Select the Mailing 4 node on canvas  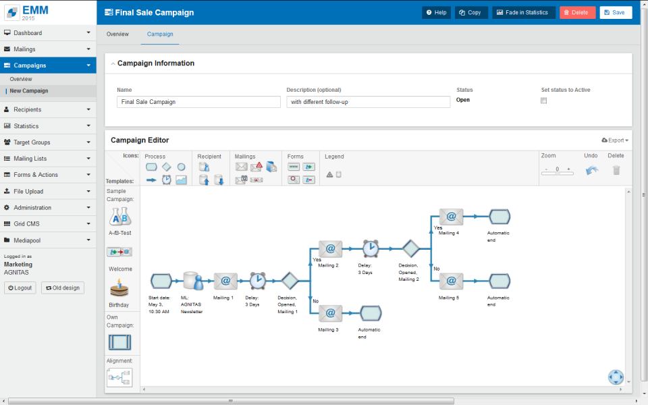click(x=451, y=217)
